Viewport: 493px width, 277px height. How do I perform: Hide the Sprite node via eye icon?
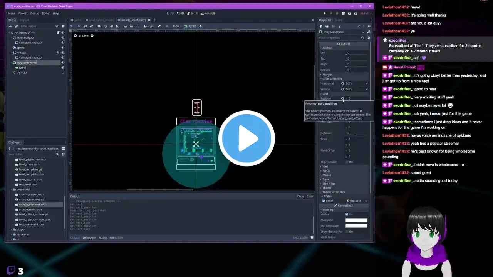(63, 48)
